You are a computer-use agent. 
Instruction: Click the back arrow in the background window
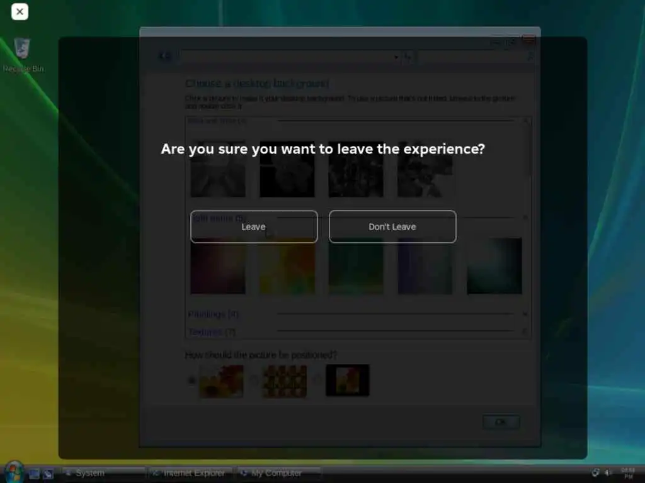[162, 56]
